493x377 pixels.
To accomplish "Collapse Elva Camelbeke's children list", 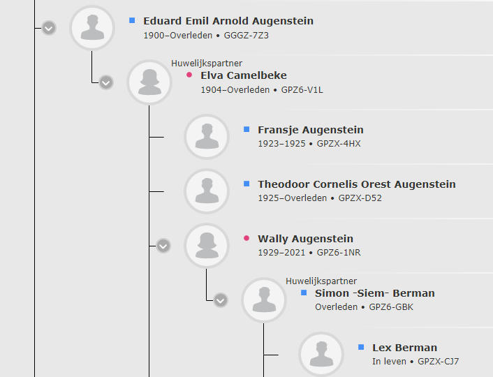I will click(x=106, y=82).
